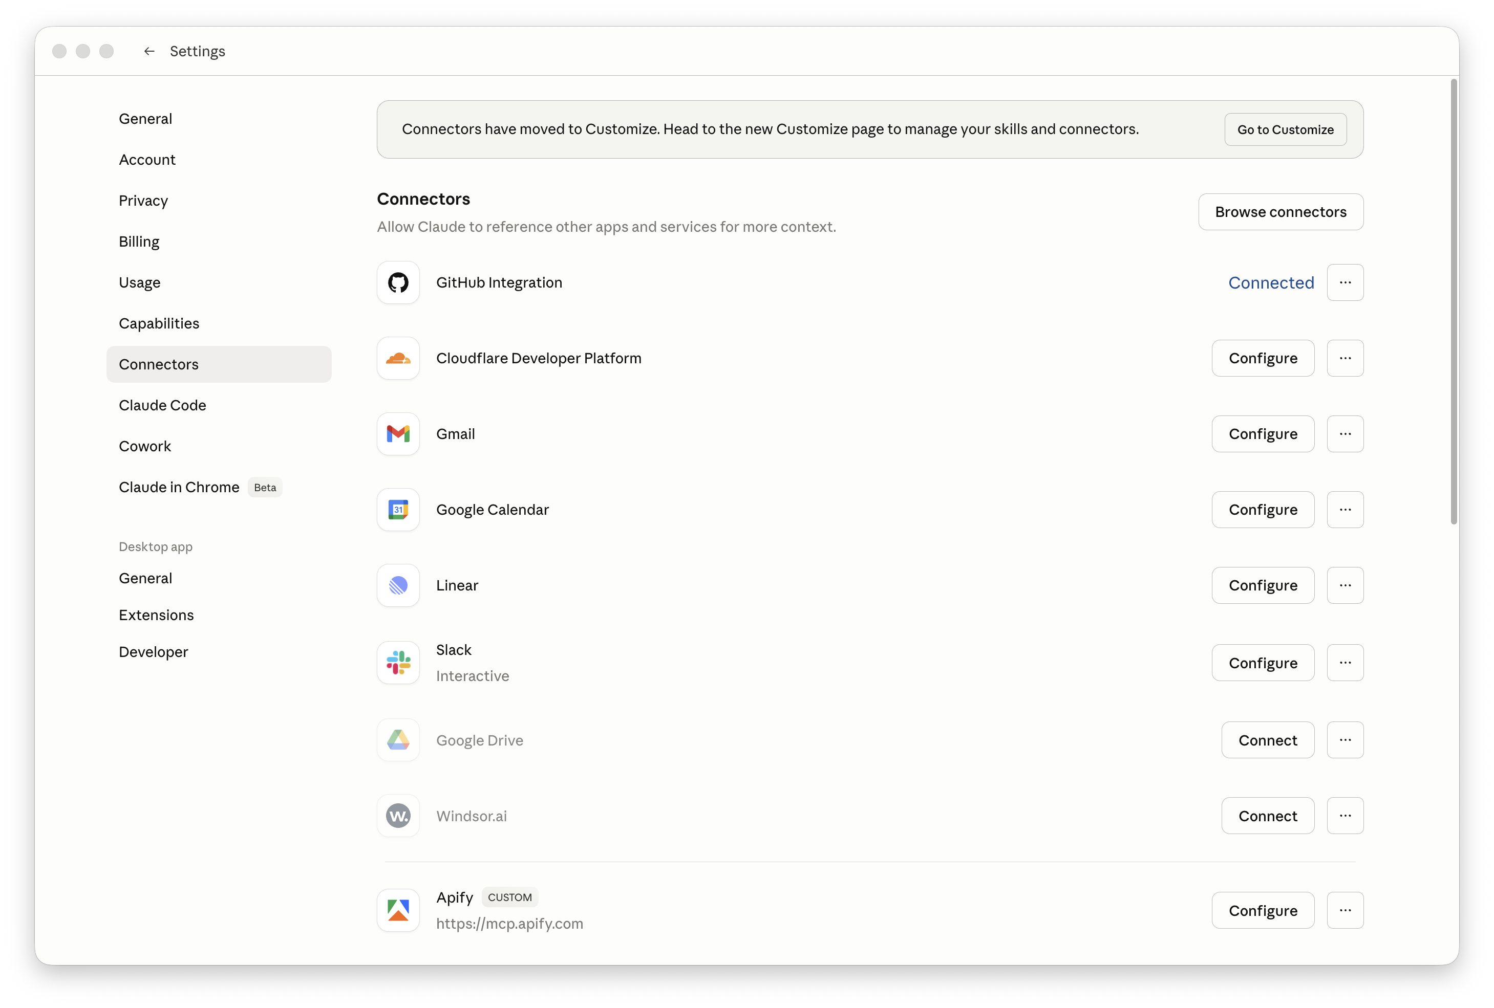
Task: Click the GitHub Integration icon
Action: [398, 282]
